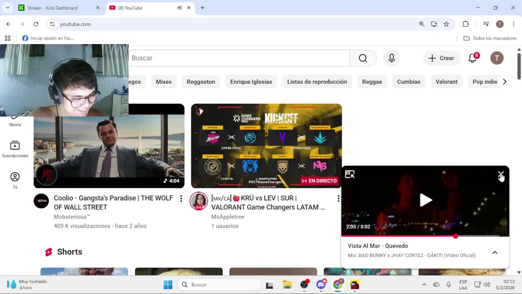Select the Enrique Iglesias filter chip
Viewport: 522px width, 294px height.
(x=251, y=82)
